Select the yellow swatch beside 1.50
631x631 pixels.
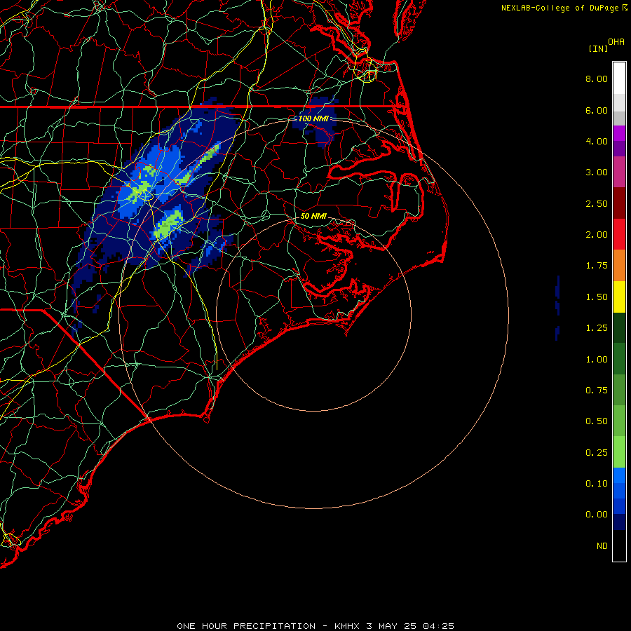[x=619, y=297]
